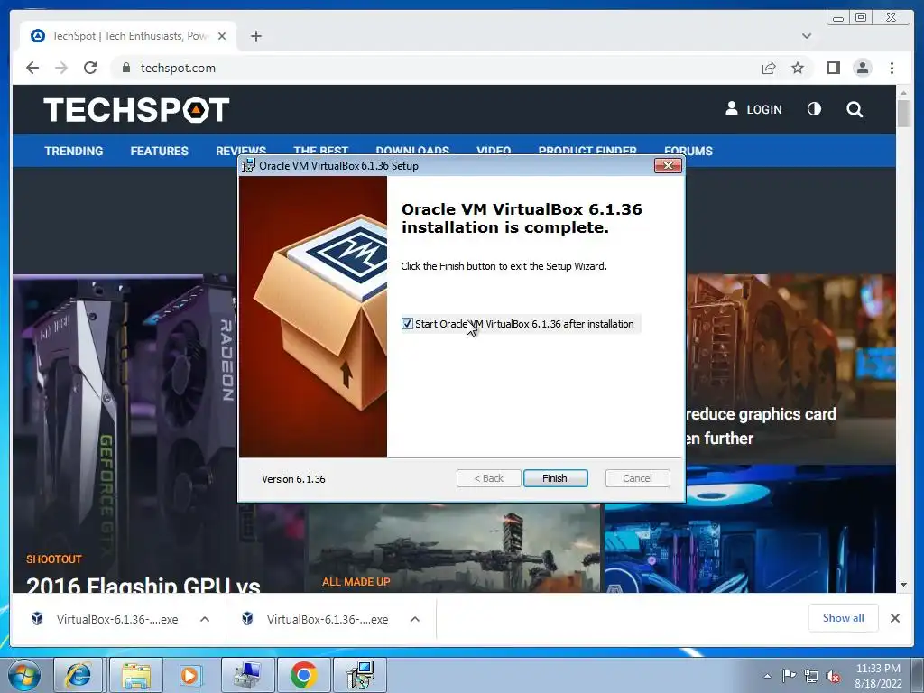This screenshot has width=924, height=693.
Task: Toggle TechSpot dark mode icon
Action: (x=814, y=109)
